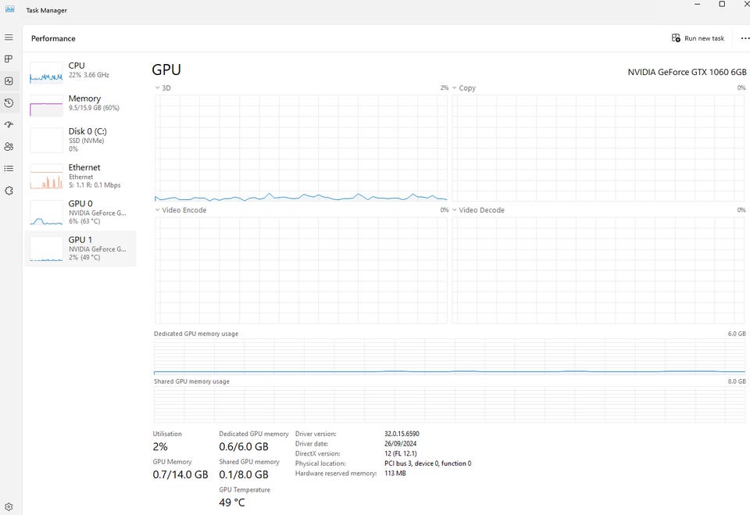750x515 pixels.
Task: Click the three-dot more options button
Action: 745,38
